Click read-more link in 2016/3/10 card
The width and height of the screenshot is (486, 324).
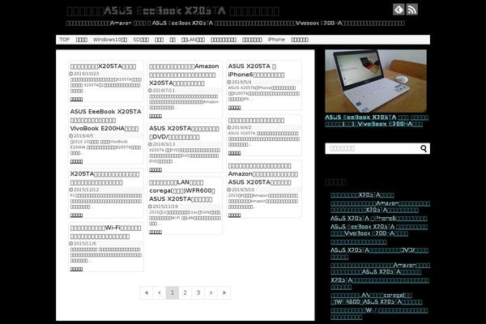point(234,215)
